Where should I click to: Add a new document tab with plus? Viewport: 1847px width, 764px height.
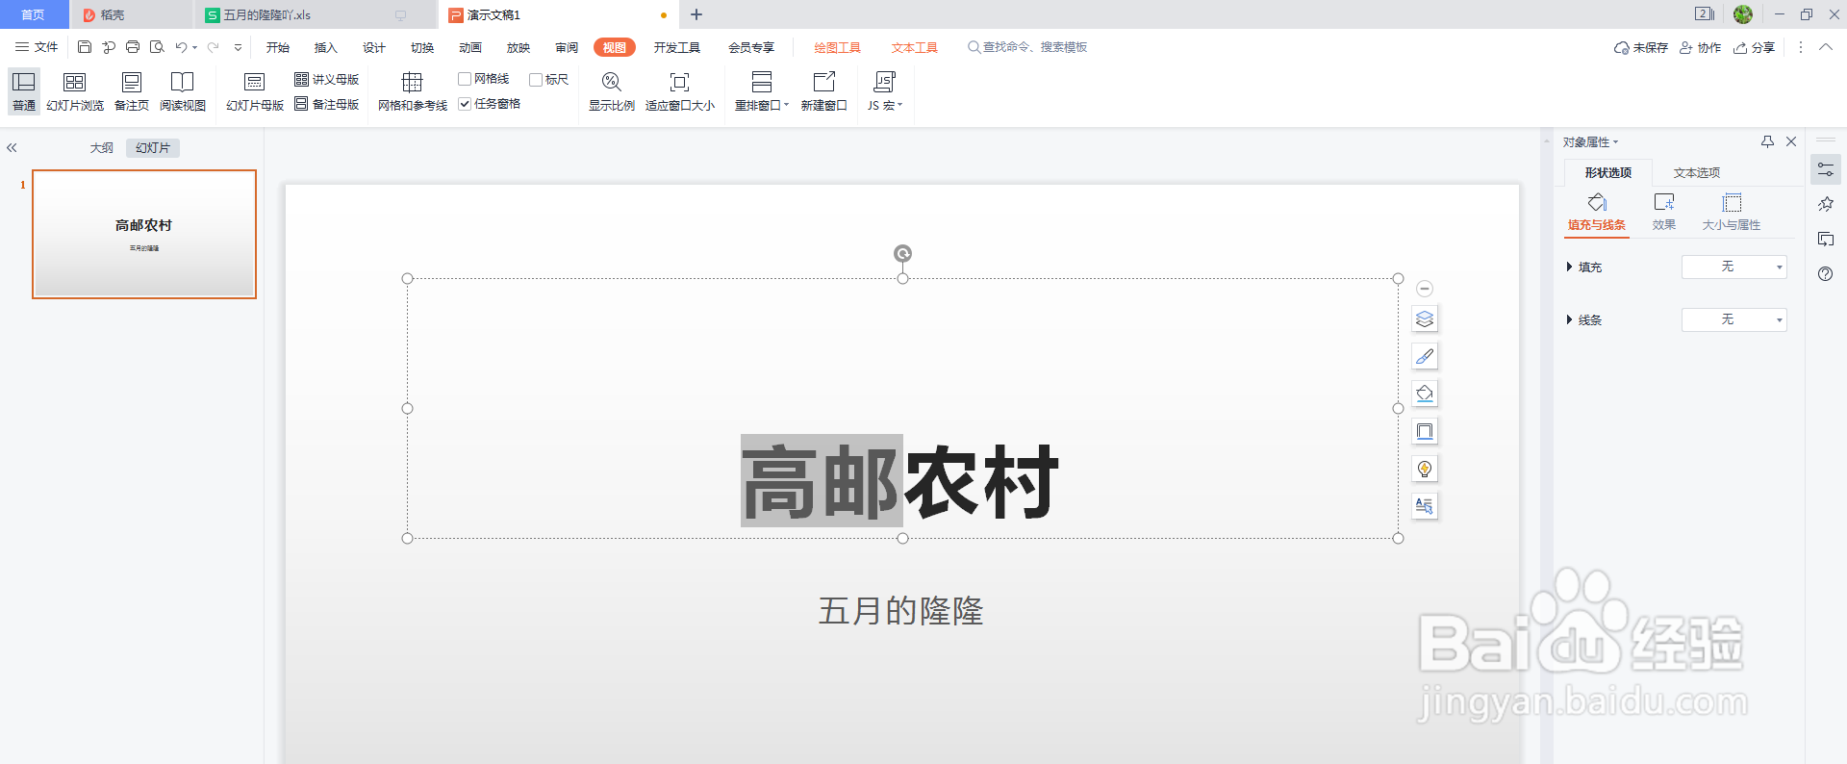coord(696,14)
